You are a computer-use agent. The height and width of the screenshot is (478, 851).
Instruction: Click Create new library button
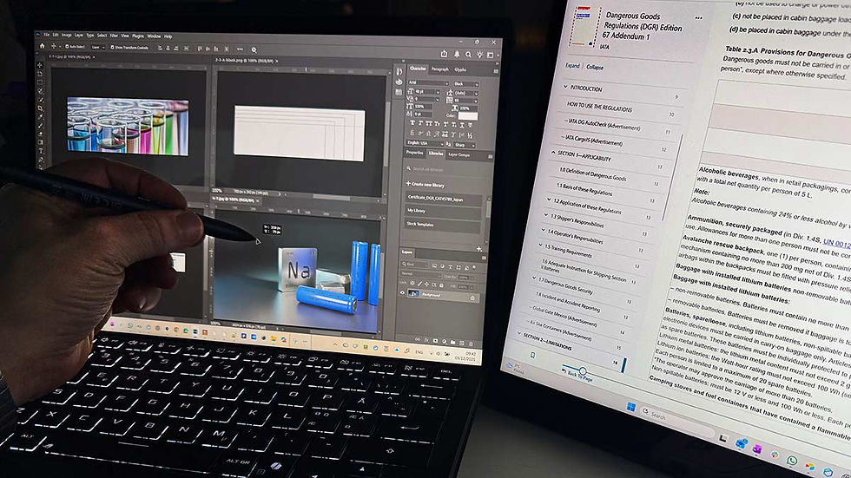coord(425,184)
